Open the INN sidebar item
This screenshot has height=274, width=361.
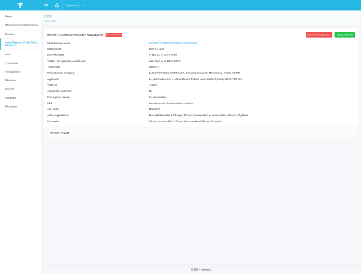(x=7, y=54)
